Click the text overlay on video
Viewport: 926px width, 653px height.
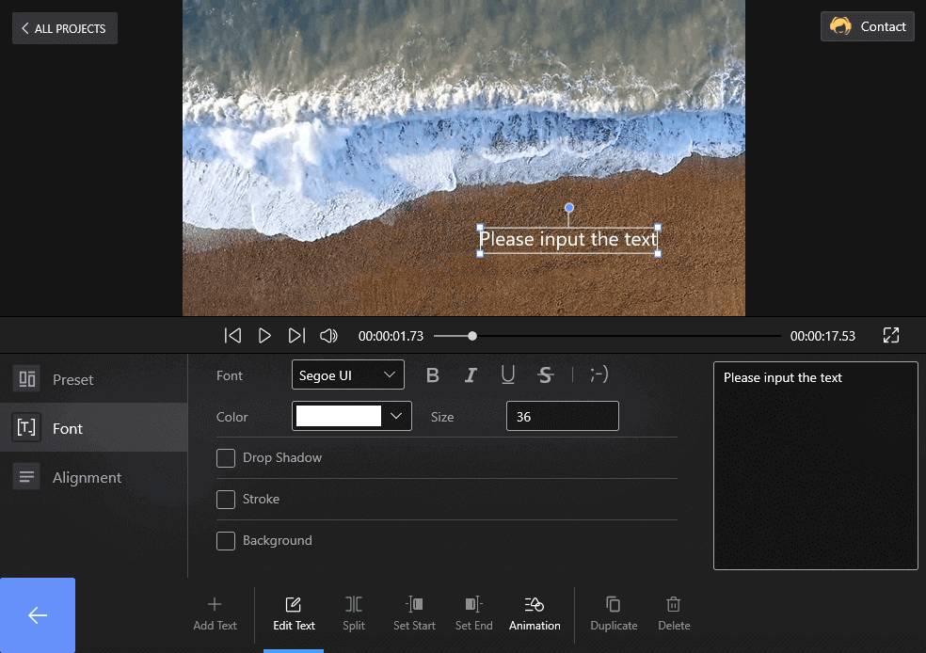568,240
